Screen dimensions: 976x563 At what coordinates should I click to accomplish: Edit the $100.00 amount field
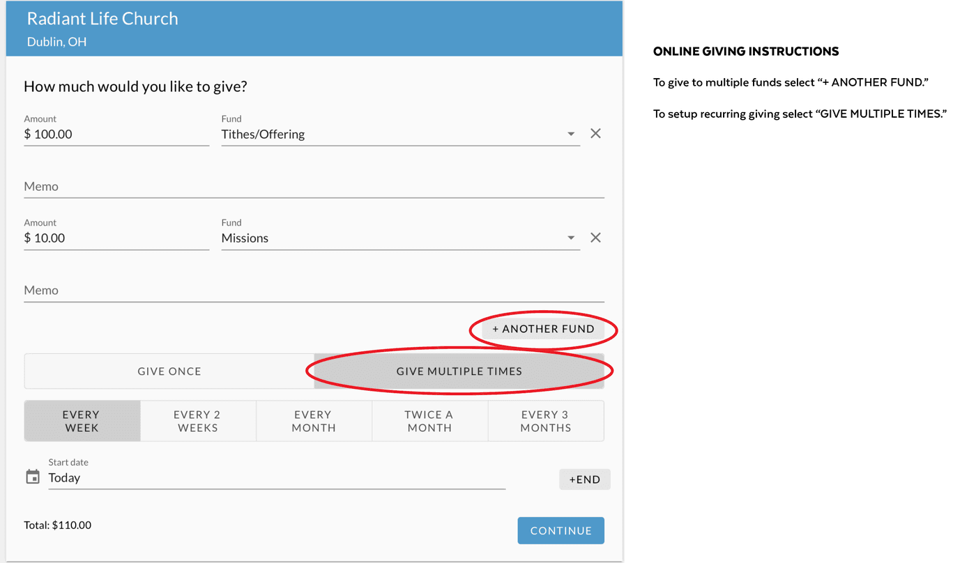coord(116,134)
